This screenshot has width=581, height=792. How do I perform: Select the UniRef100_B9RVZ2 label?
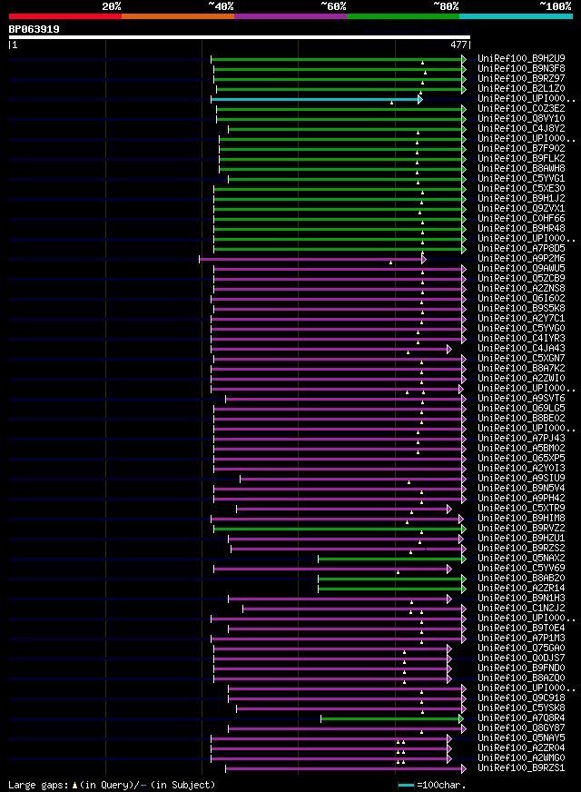tap(521, 529)
